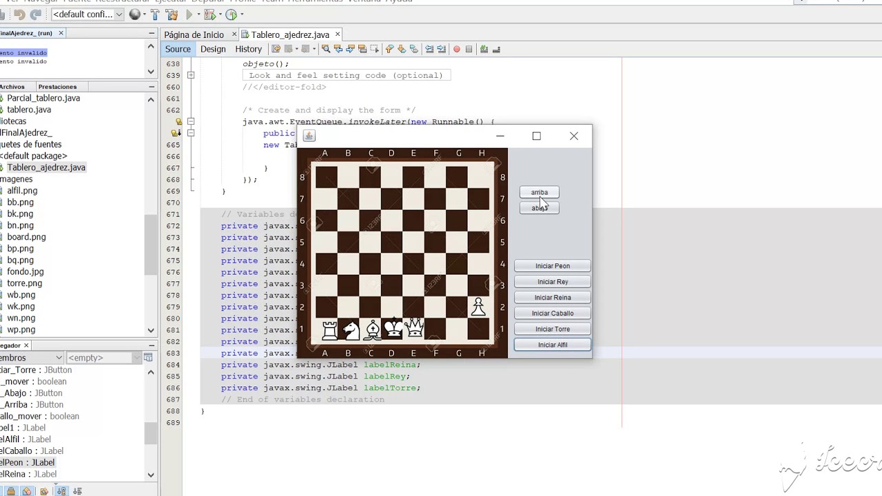Toggle the Toggle Bookmark icon
The width and height of the screenshot is (882, 496).
pos(414,49)
